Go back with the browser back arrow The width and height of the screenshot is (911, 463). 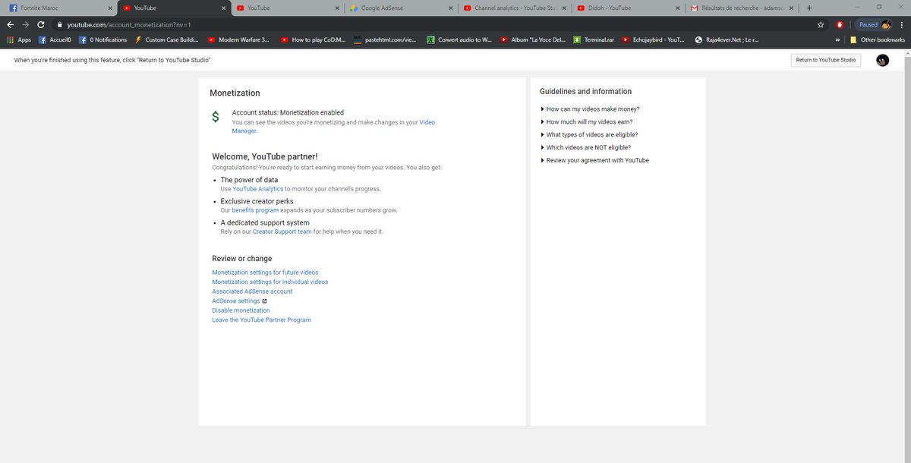11,24
